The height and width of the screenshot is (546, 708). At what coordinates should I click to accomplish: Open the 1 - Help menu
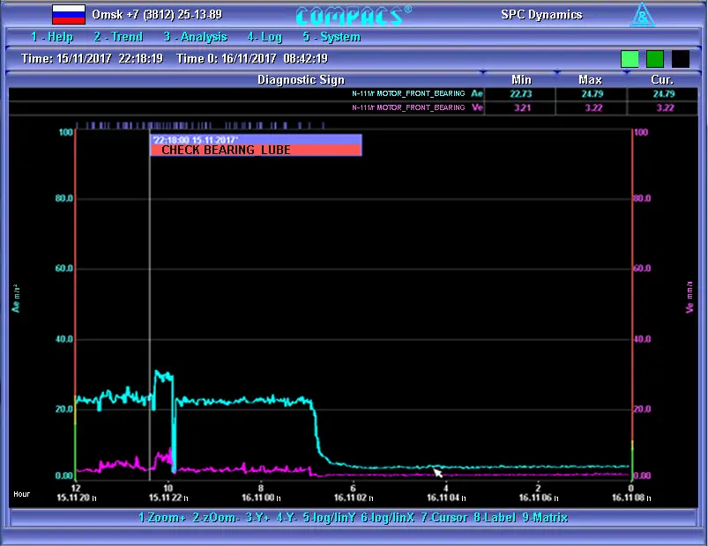[52, 37]
